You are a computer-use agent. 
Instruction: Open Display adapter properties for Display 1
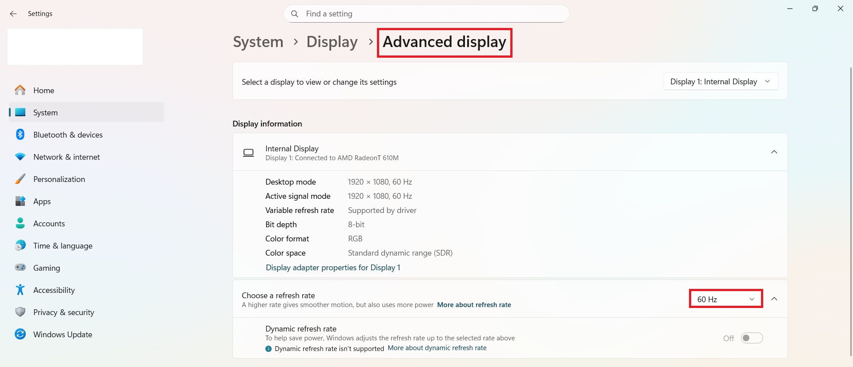333,268
